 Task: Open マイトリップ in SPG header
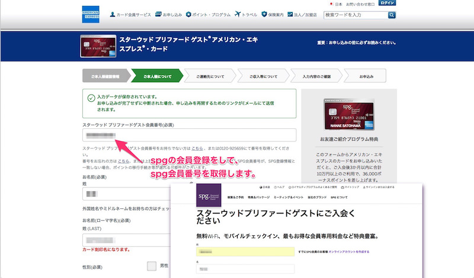350,187
